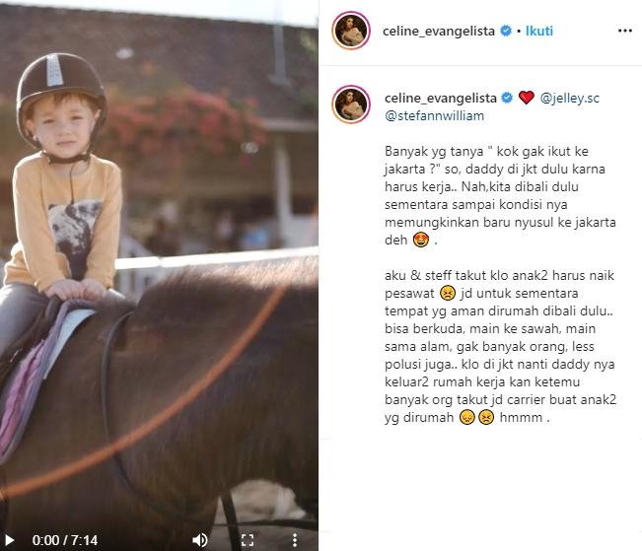Open the caption profile avatar
Image resolution: width=642 pixels, height=551 pixels.
click(x=351, y=104)
